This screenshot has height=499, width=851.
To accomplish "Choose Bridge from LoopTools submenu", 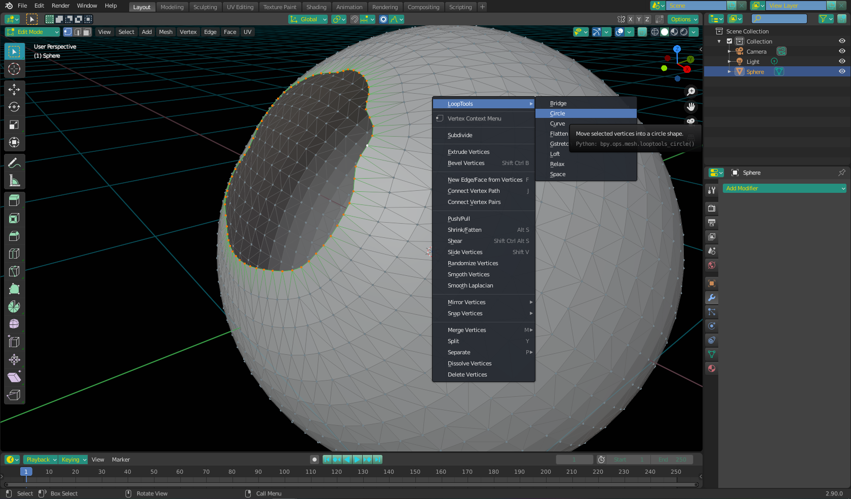I will pos(586,103).
